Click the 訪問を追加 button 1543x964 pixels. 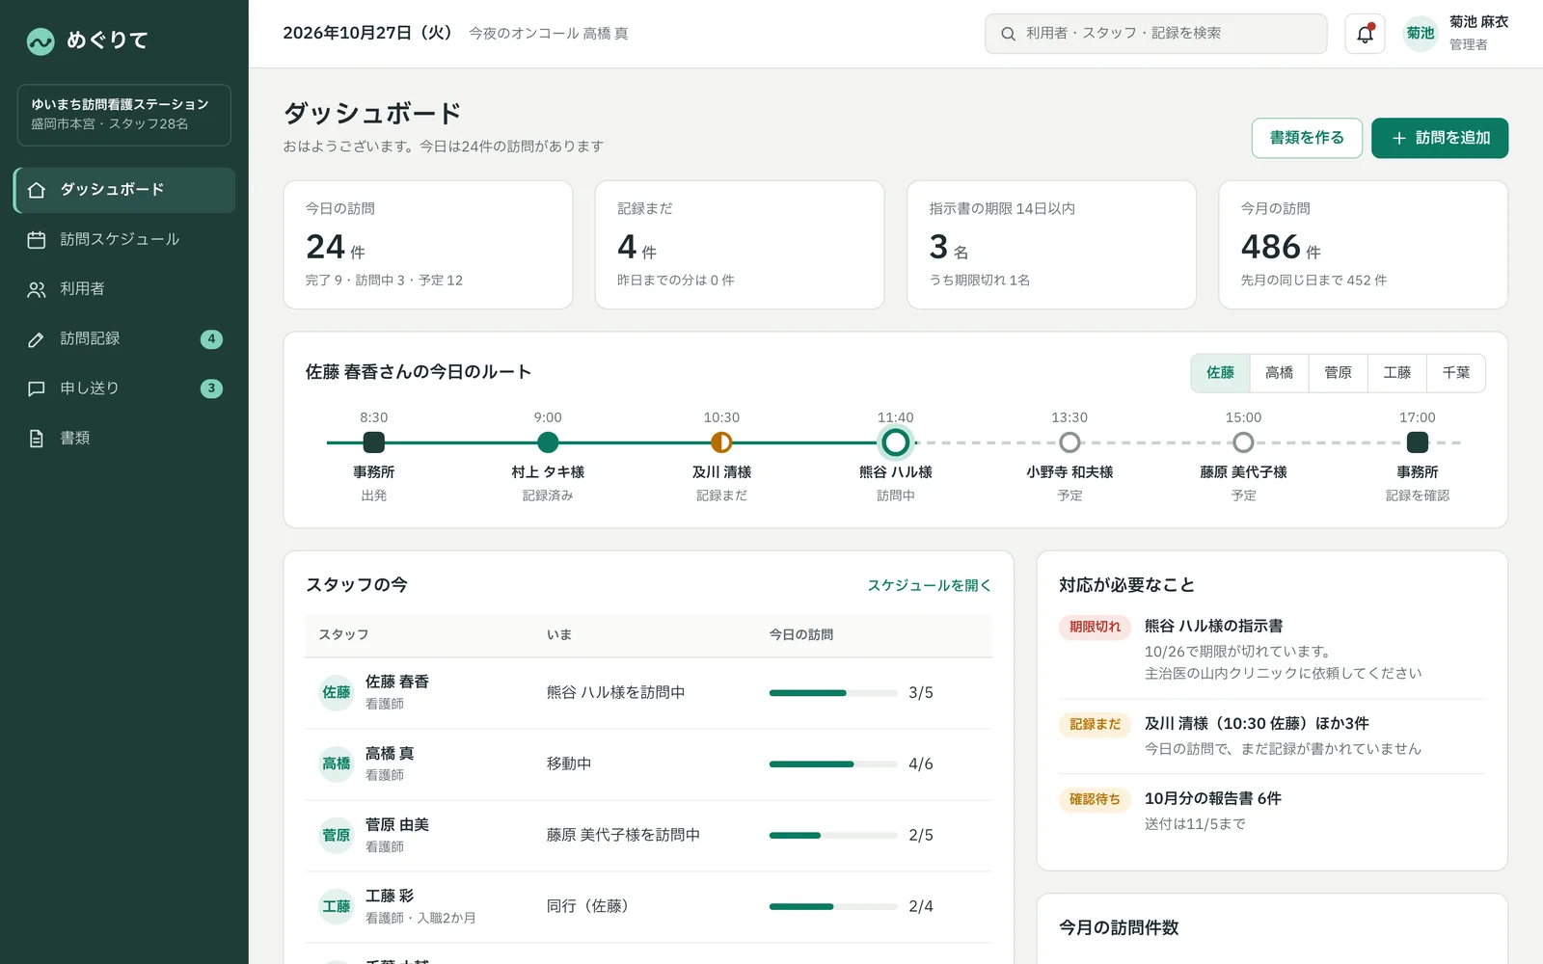1440,138
